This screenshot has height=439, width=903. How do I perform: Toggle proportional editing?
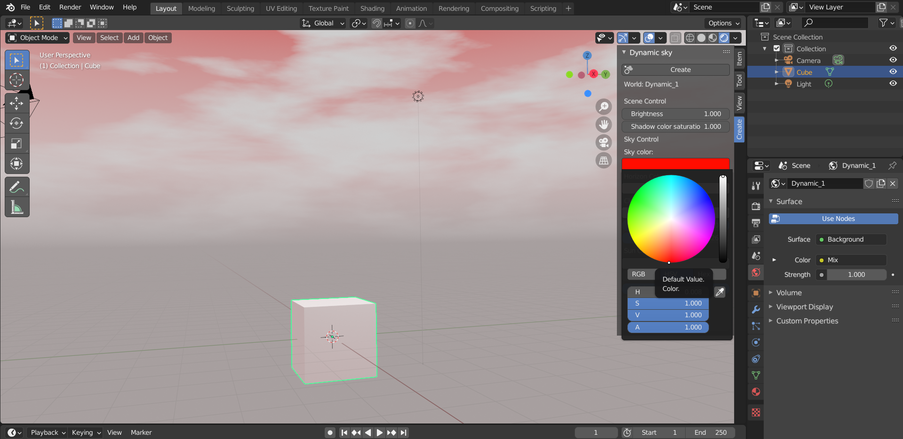pyautogui.click(x=410, y=24)
